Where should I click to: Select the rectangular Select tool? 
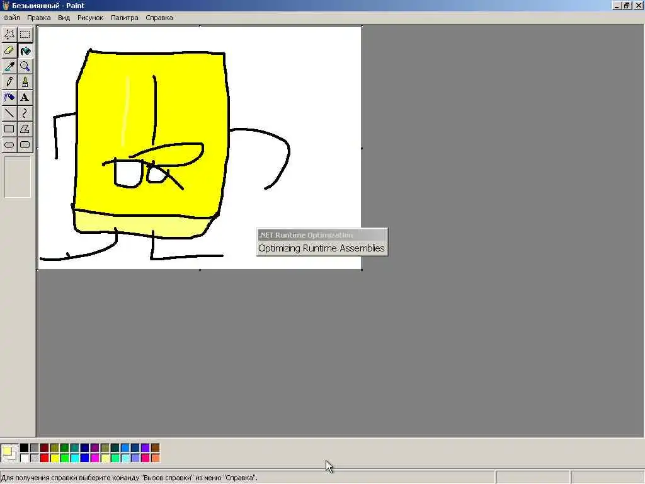[x=25, y=35]
